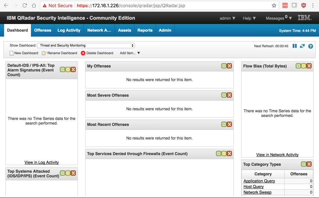This screenshot has width=319, height=198.
Task: Expand the admin user menu
Action: 227,18
